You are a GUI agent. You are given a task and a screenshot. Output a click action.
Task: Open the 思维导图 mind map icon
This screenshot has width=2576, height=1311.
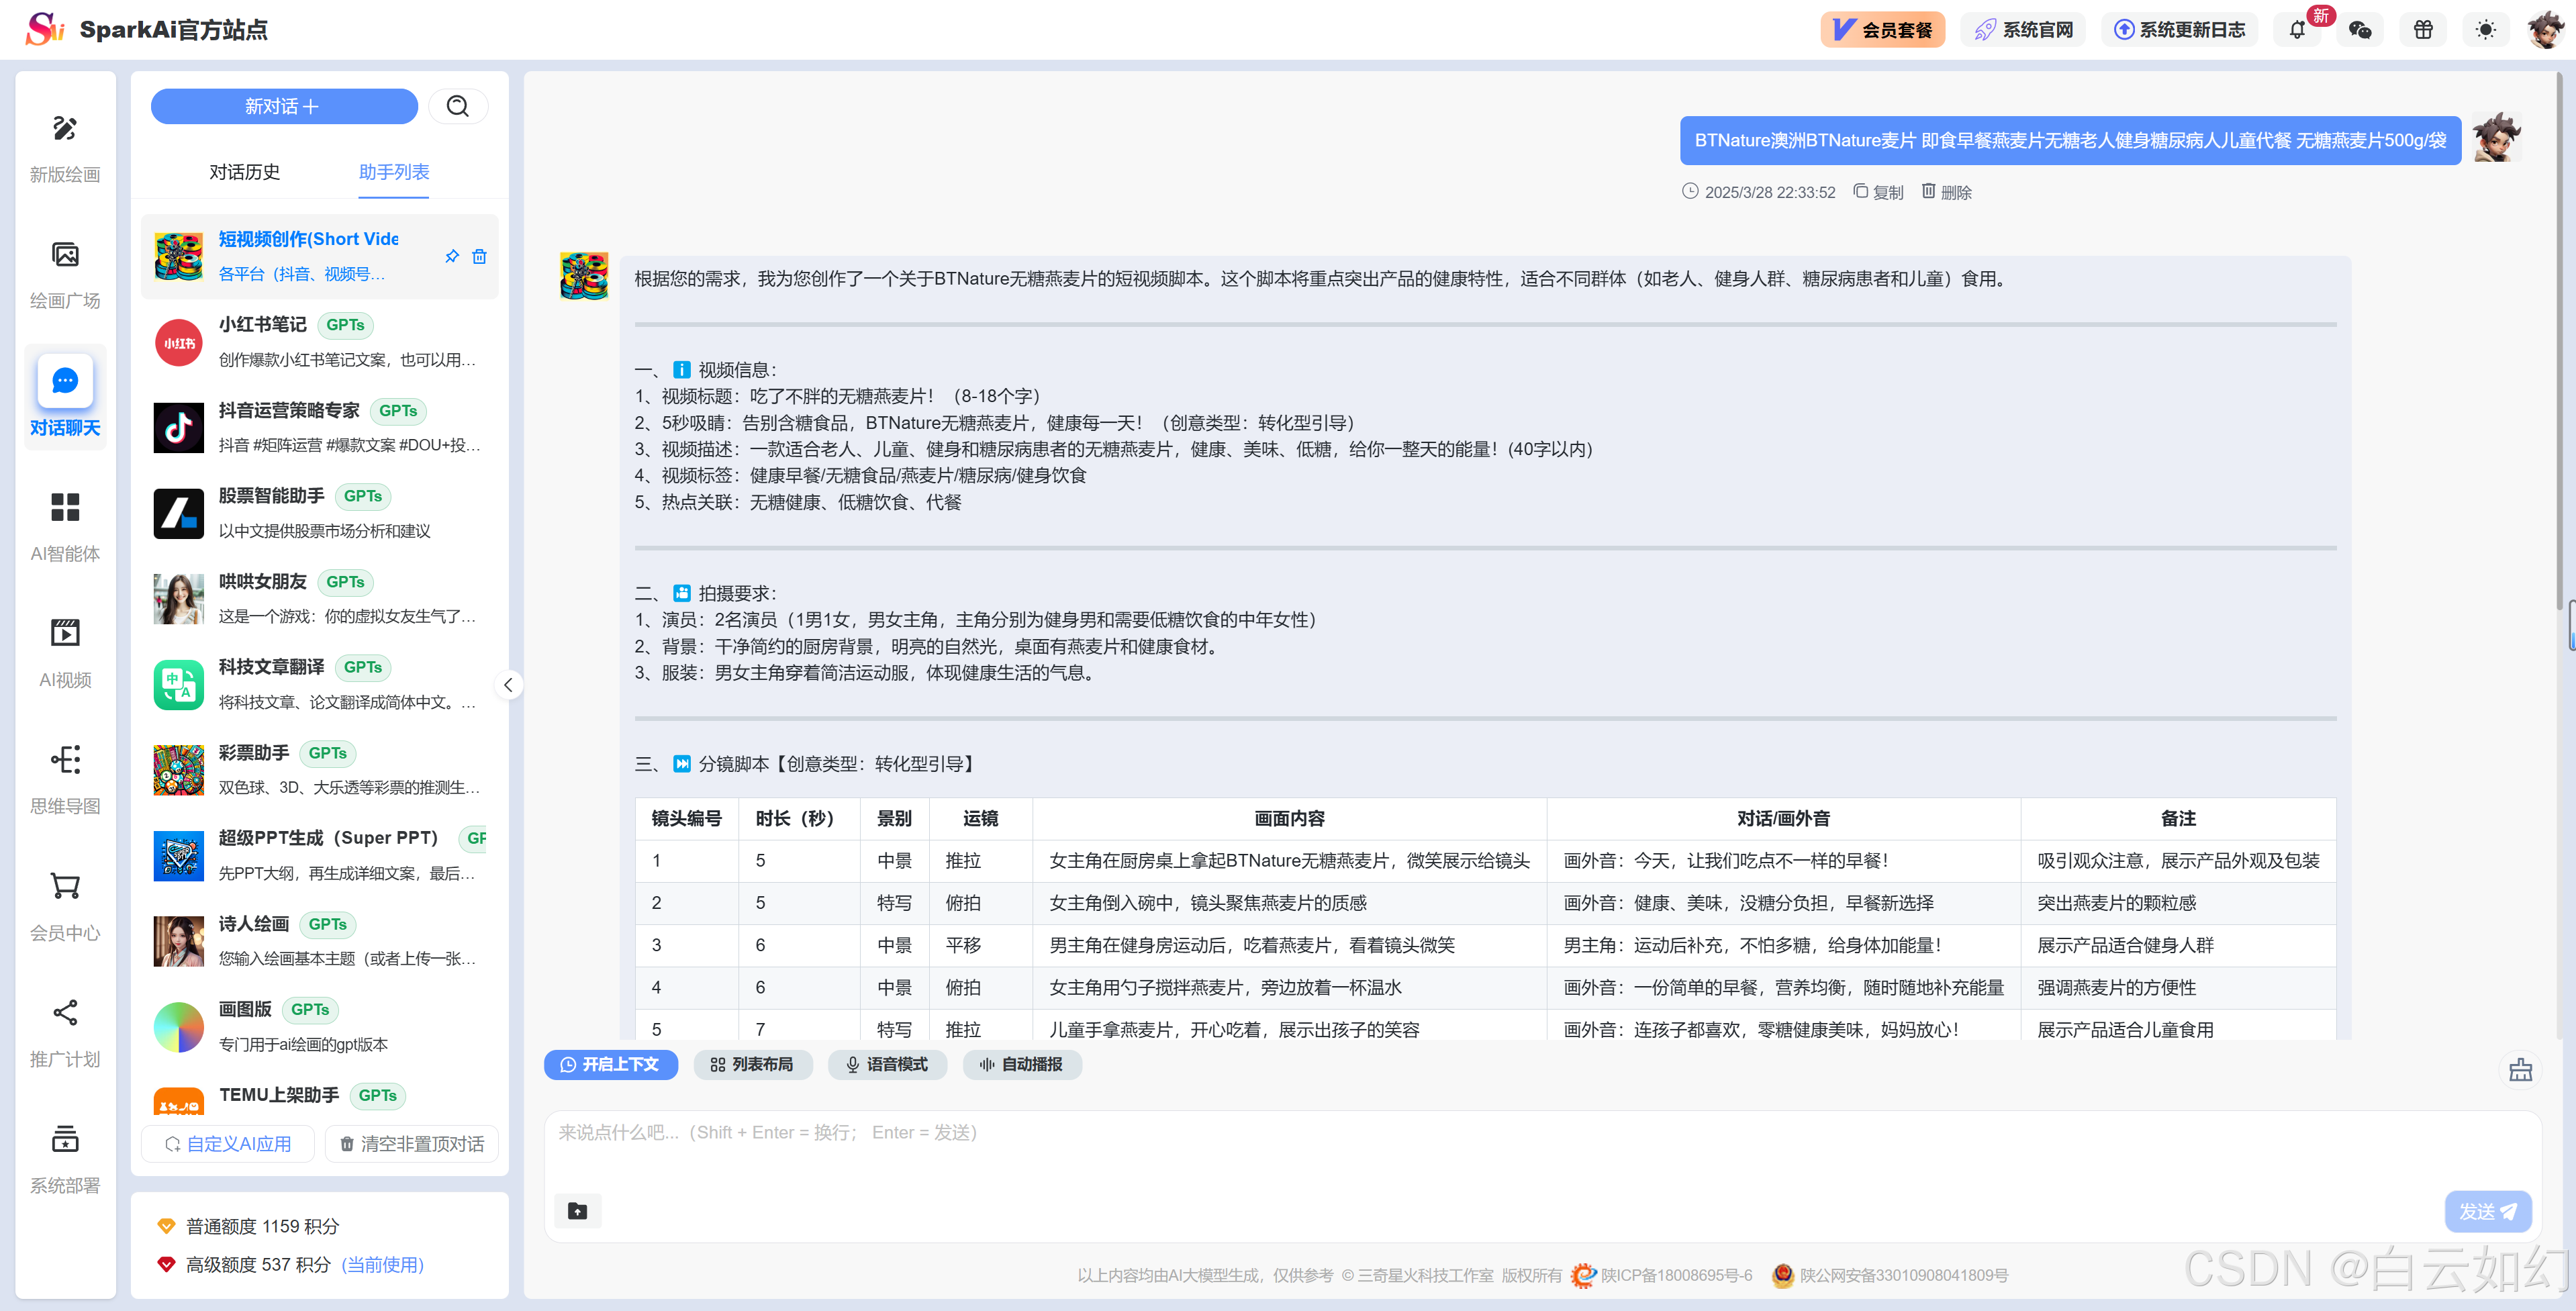point(65,760)
